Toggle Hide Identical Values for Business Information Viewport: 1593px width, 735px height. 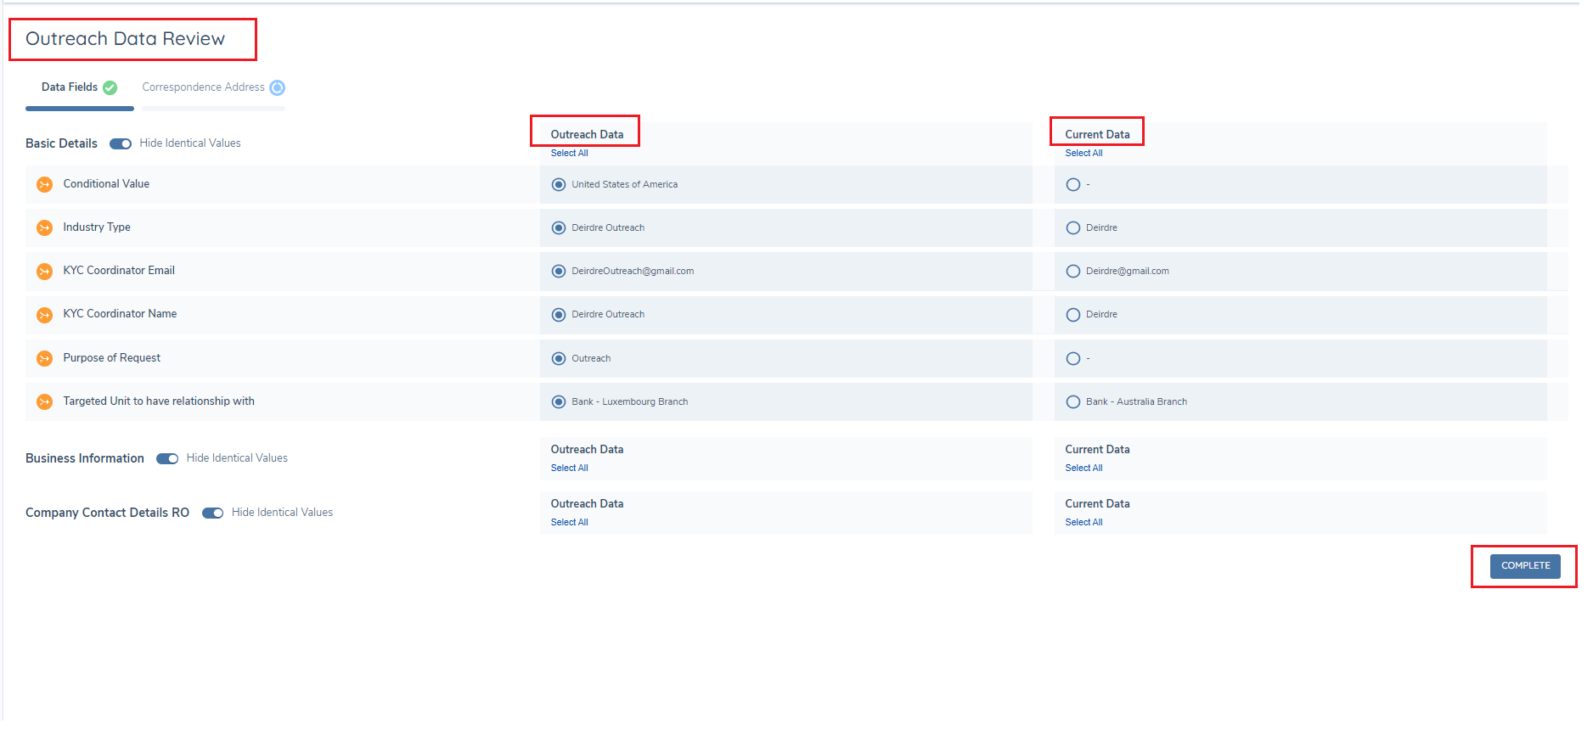[x=167, y=459]
